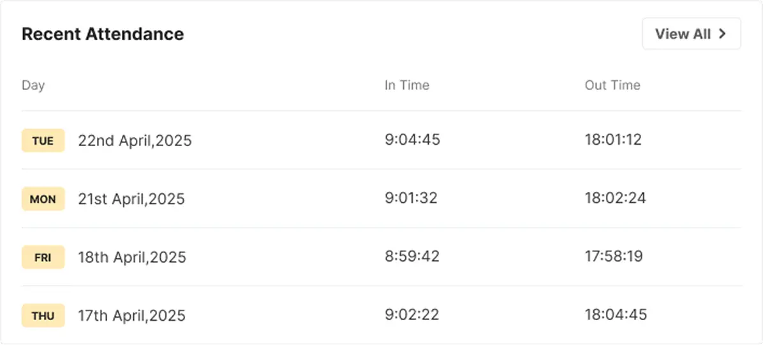Click the THU day badge

(x=43, y=316)
